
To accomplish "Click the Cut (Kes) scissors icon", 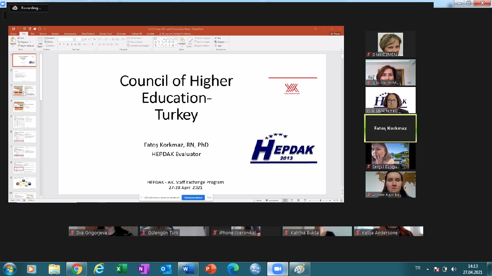I will tap(18, 38).
